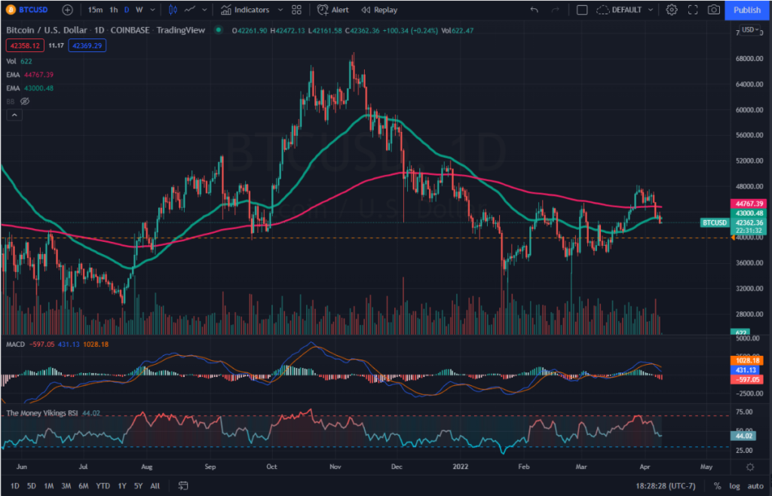The height and width of the screenshot is (496, 772).
Task: Switch to the 15m timeframe
Action: tap(95, 10)
